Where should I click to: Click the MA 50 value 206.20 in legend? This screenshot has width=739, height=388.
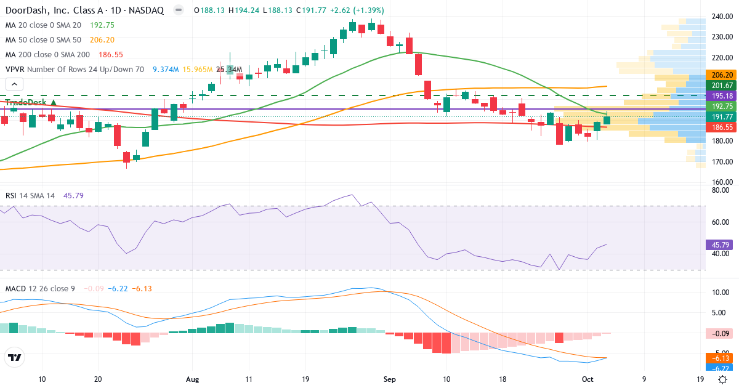102,40
